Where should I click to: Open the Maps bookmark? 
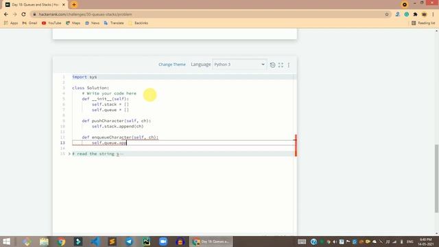tap(73, 23)
